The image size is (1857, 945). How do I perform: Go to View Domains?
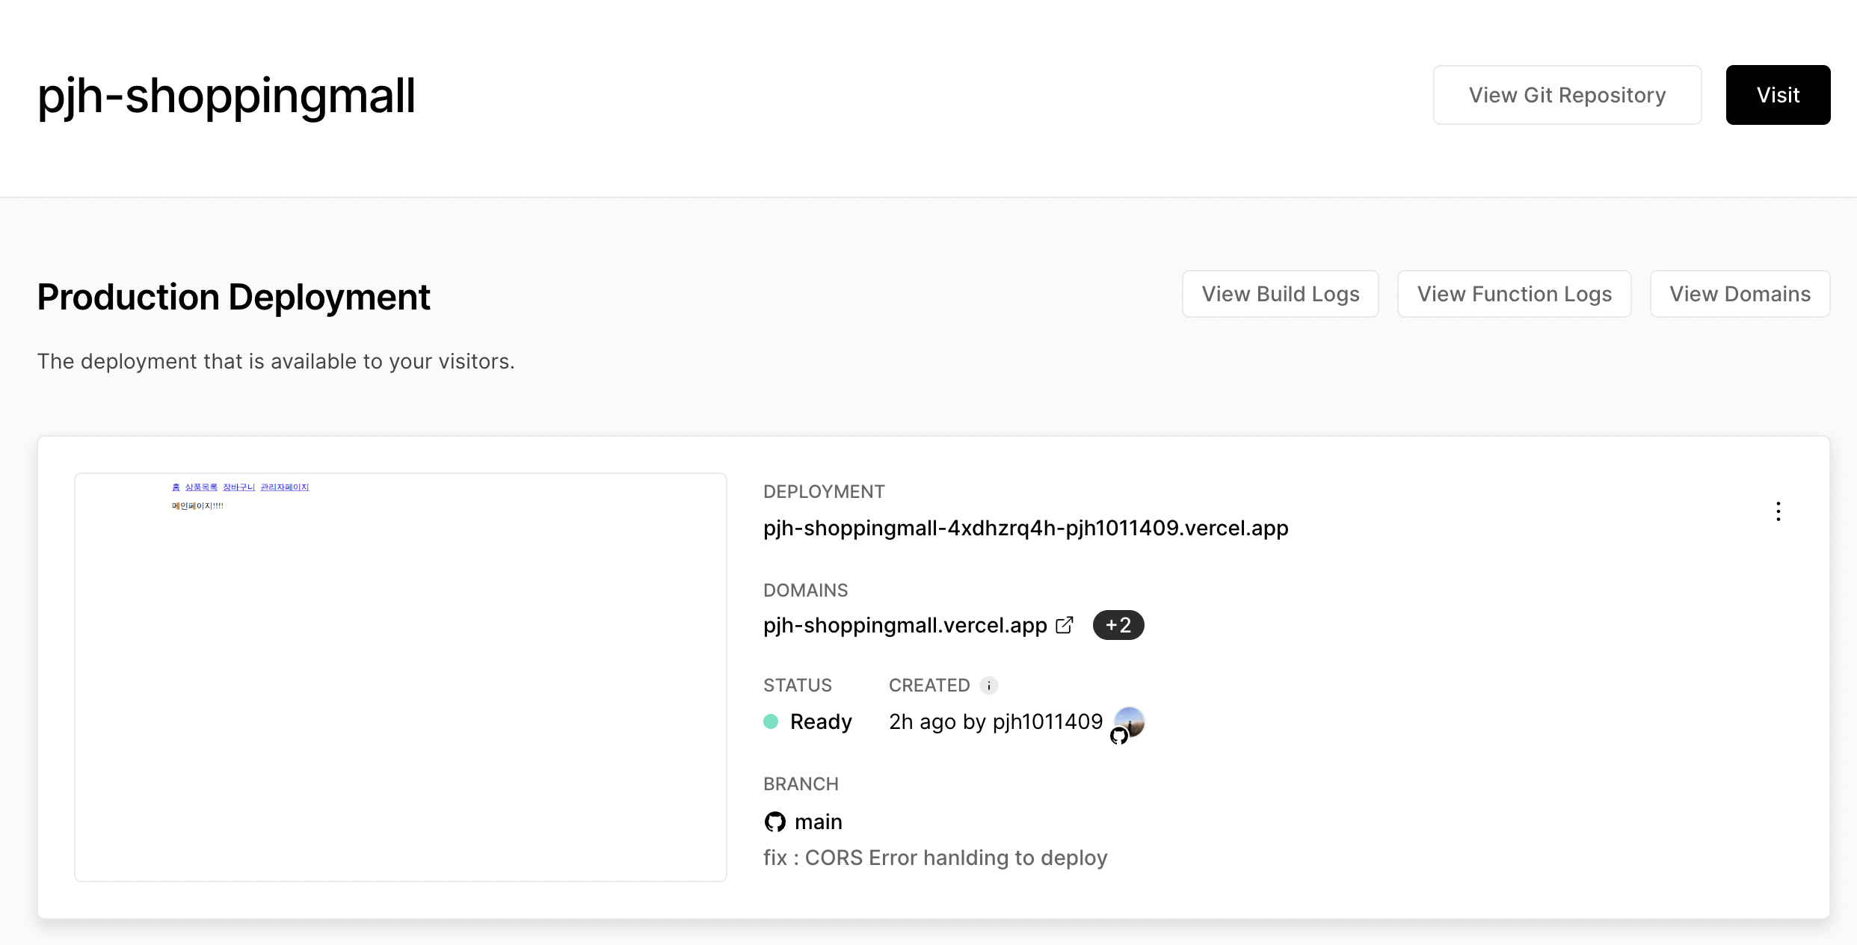coord(1740,294)
